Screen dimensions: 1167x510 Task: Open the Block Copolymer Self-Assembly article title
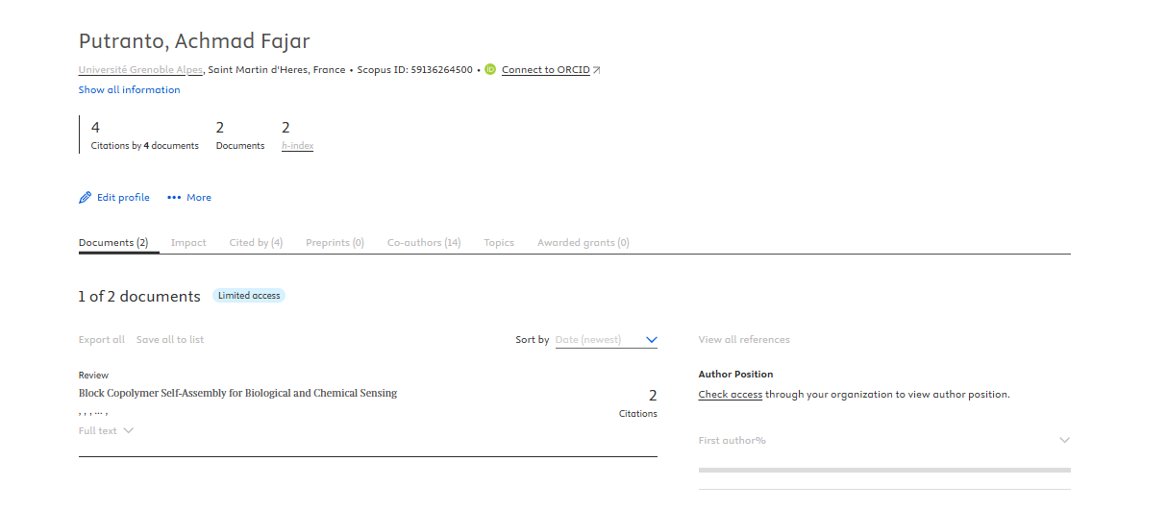[237, 394]
